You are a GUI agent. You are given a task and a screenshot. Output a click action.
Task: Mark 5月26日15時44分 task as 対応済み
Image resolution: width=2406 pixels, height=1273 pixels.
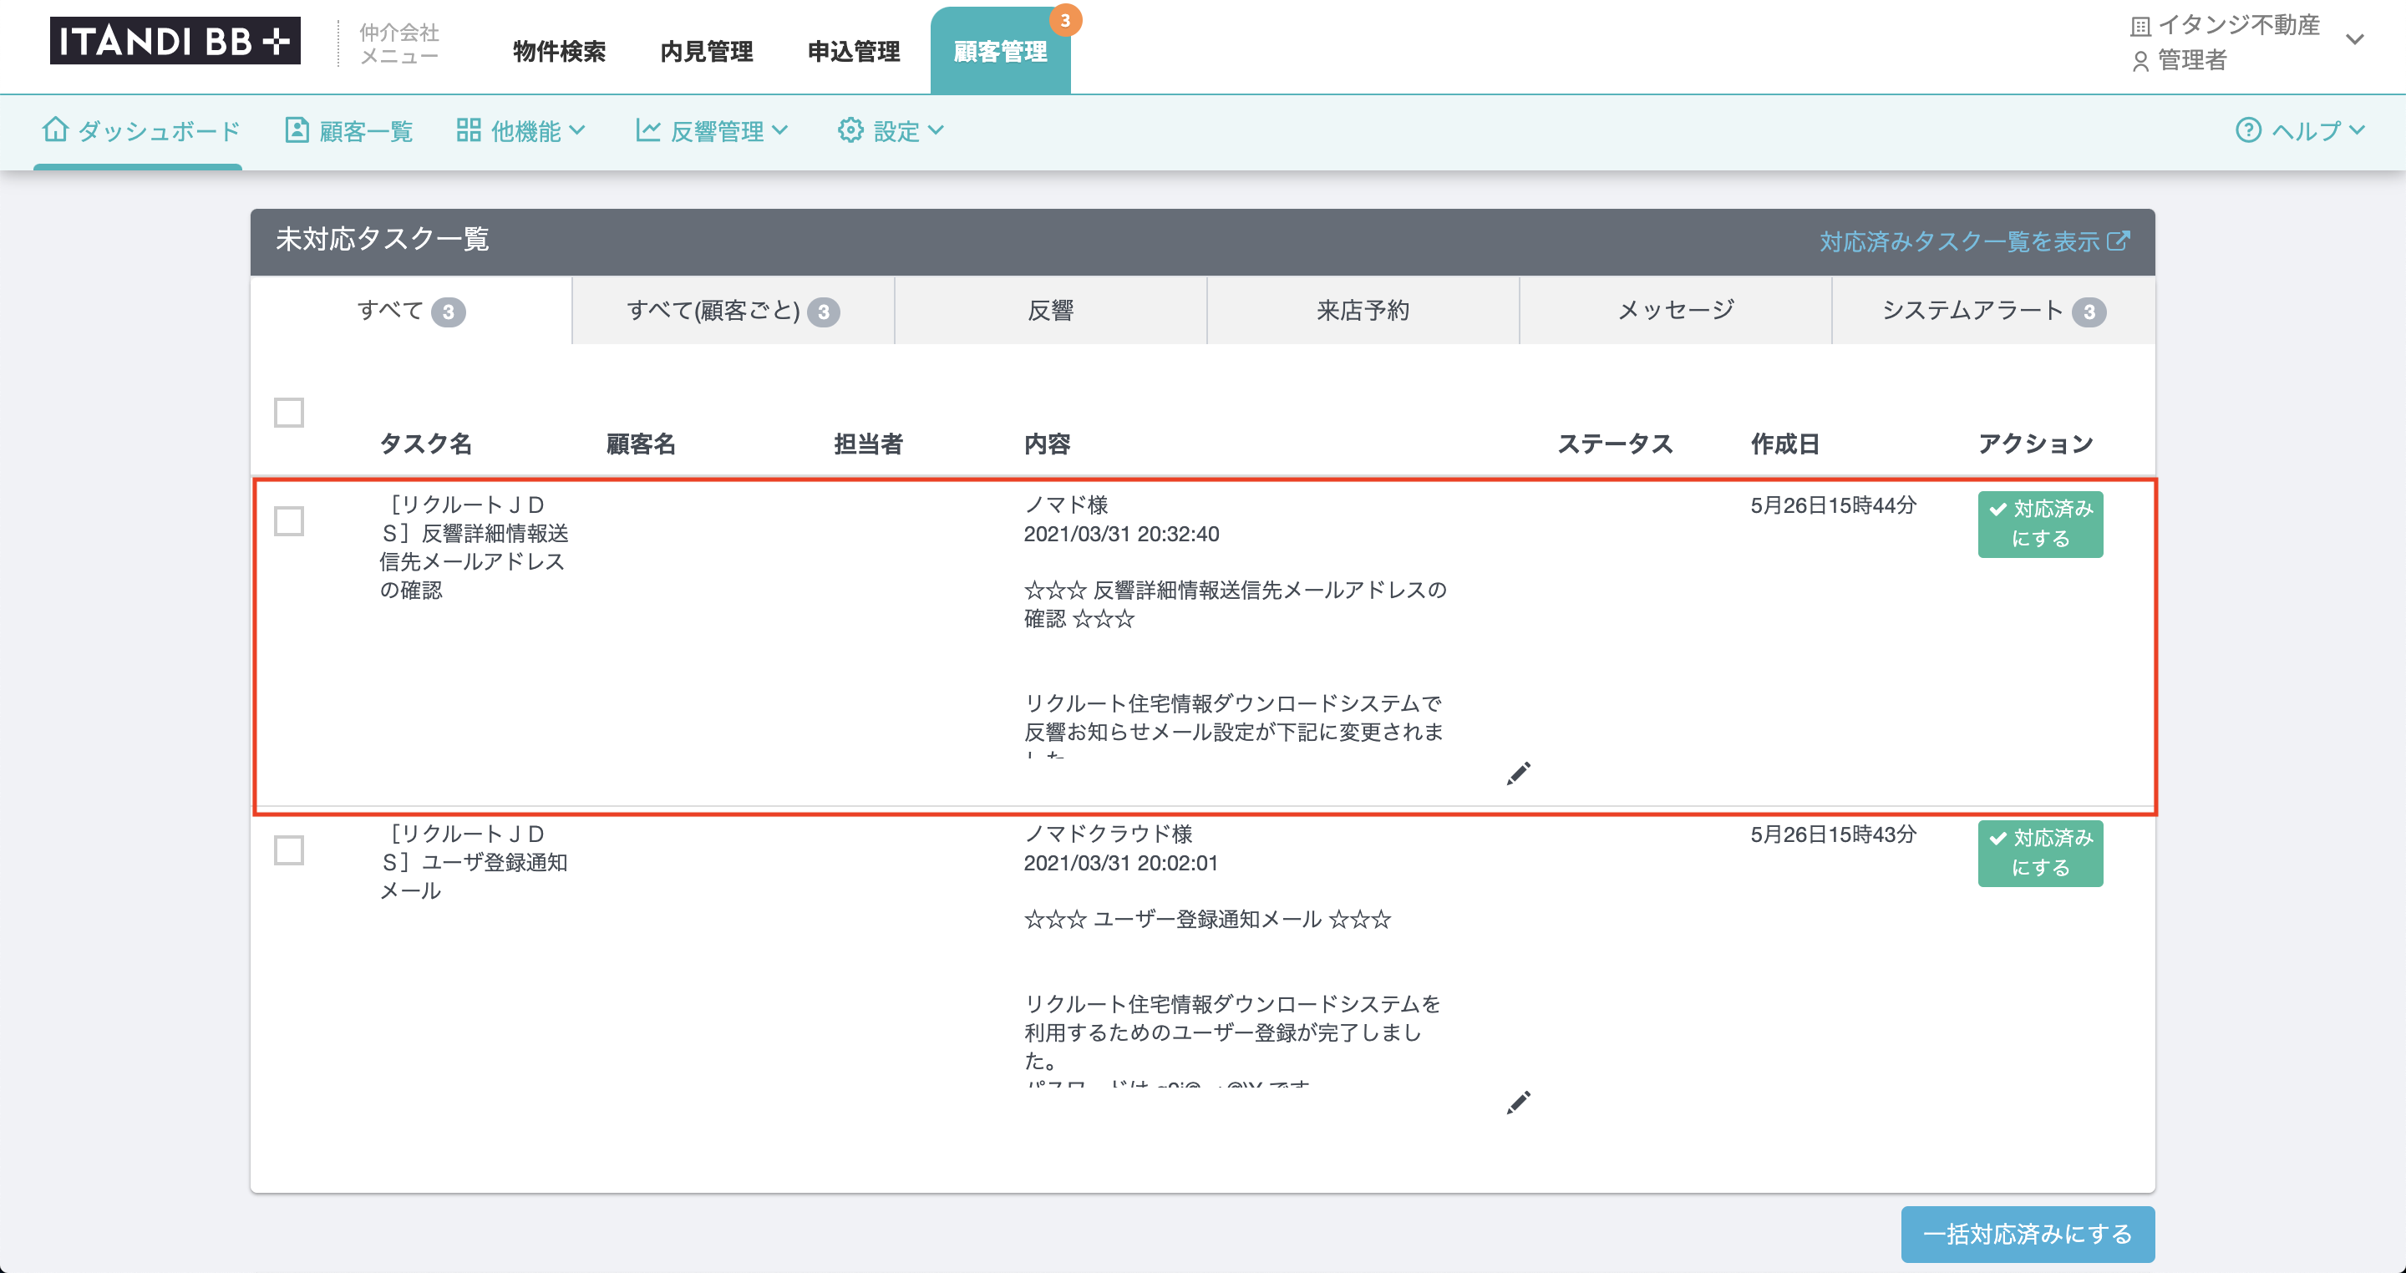(x=2040, y=524)
